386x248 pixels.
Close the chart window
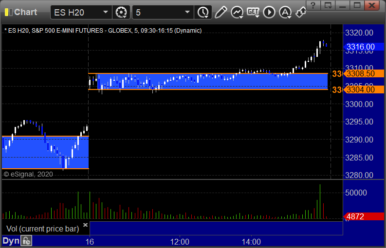pyautogui.click(x=372, y=5)
